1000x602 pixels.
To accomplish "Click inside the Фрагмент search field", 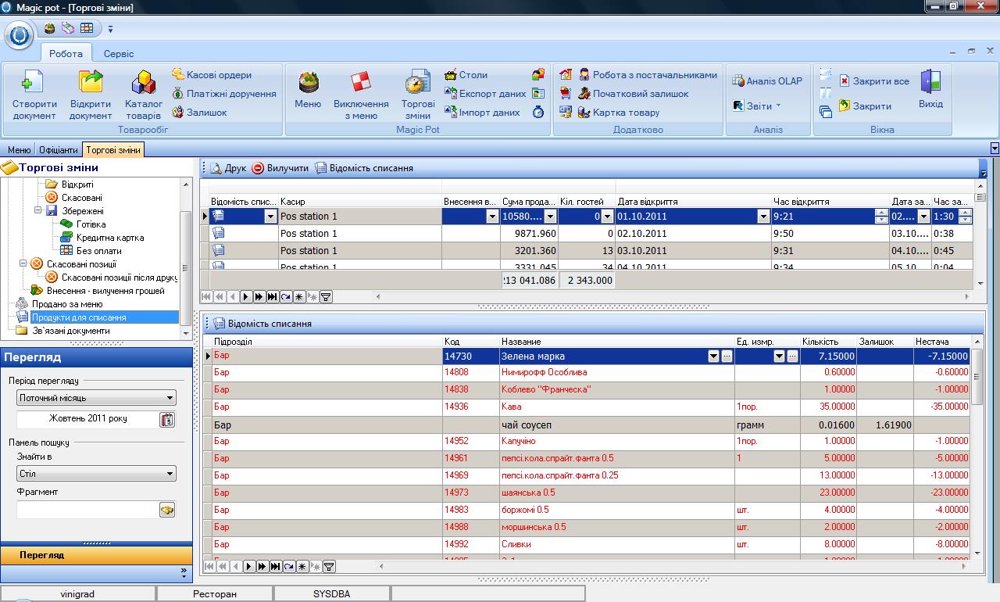I will (87, 510).
